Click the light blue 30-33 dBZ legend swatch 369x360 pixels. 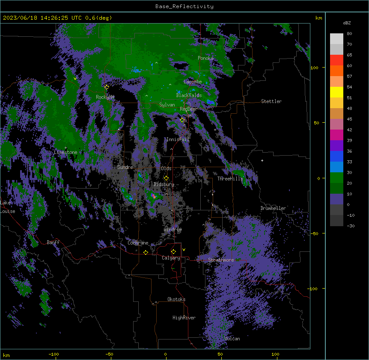point(336,167)
